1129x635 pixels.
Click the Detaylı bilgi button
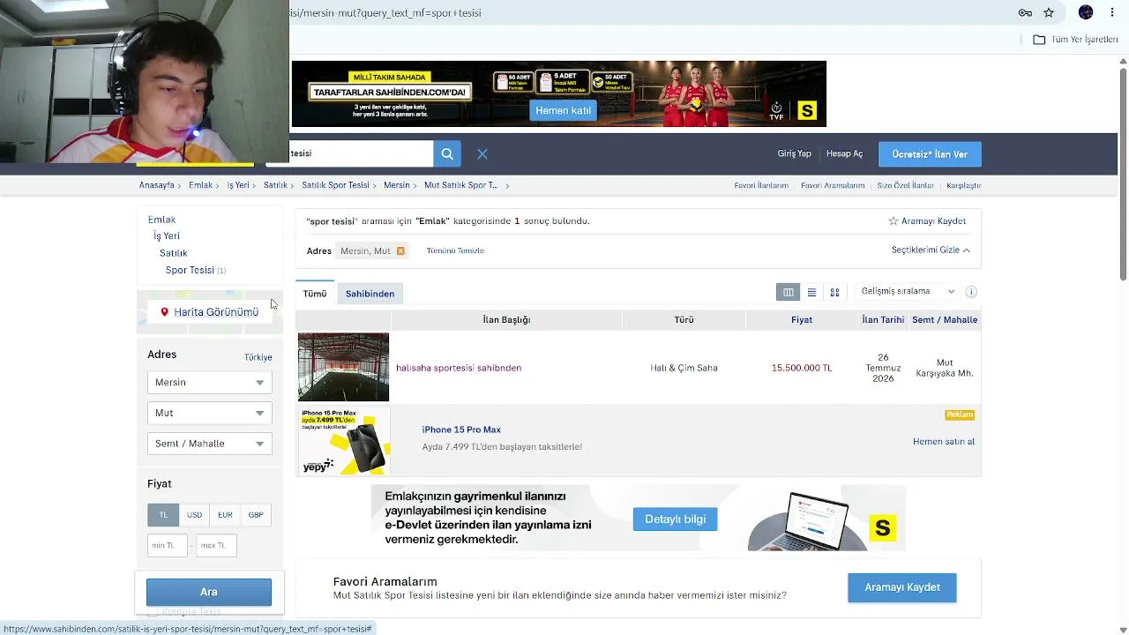point(675,519)
